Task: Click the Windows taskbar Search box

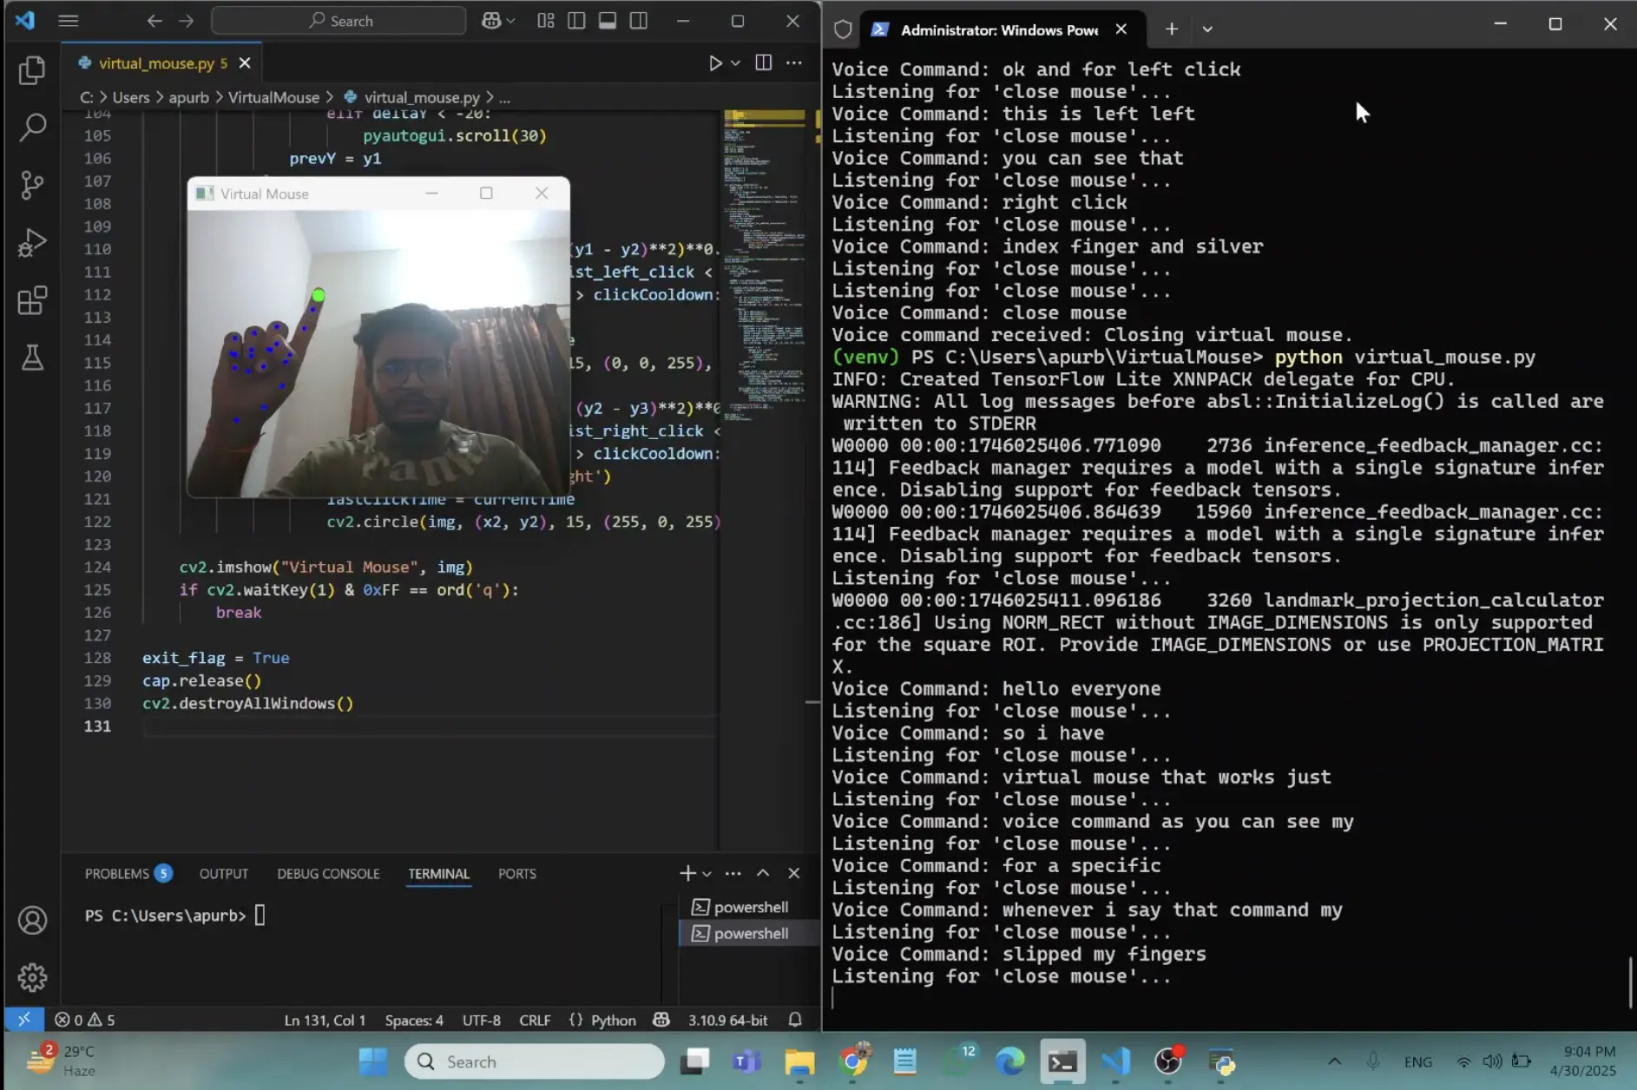Action: 534,1061
